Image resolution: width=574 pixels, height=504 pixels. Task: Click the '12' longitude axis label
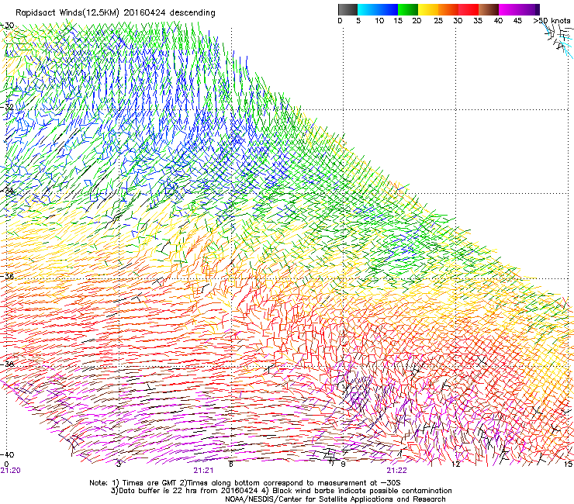(455, 464)
